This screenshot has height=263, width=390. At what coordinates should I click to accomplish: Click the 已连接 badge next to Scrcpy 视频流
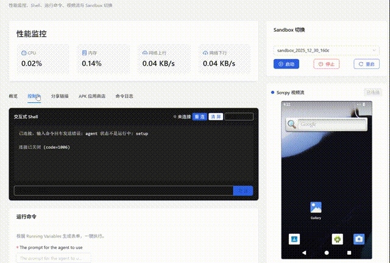pyautogui.click(x=373, y=93)
